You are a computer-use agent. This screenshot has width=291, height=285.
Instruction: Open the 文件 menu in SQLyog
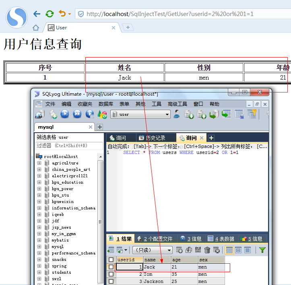[50, 104]
